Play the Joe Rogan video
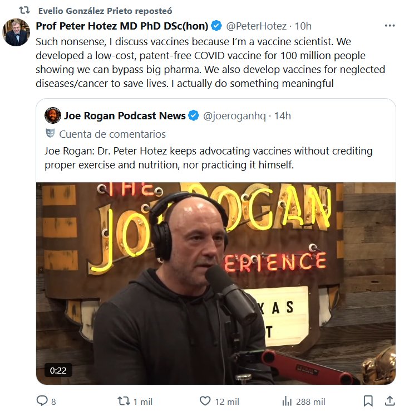Viewport: 404px width, 416px height. pyautogui.click(x=216, y=283)
